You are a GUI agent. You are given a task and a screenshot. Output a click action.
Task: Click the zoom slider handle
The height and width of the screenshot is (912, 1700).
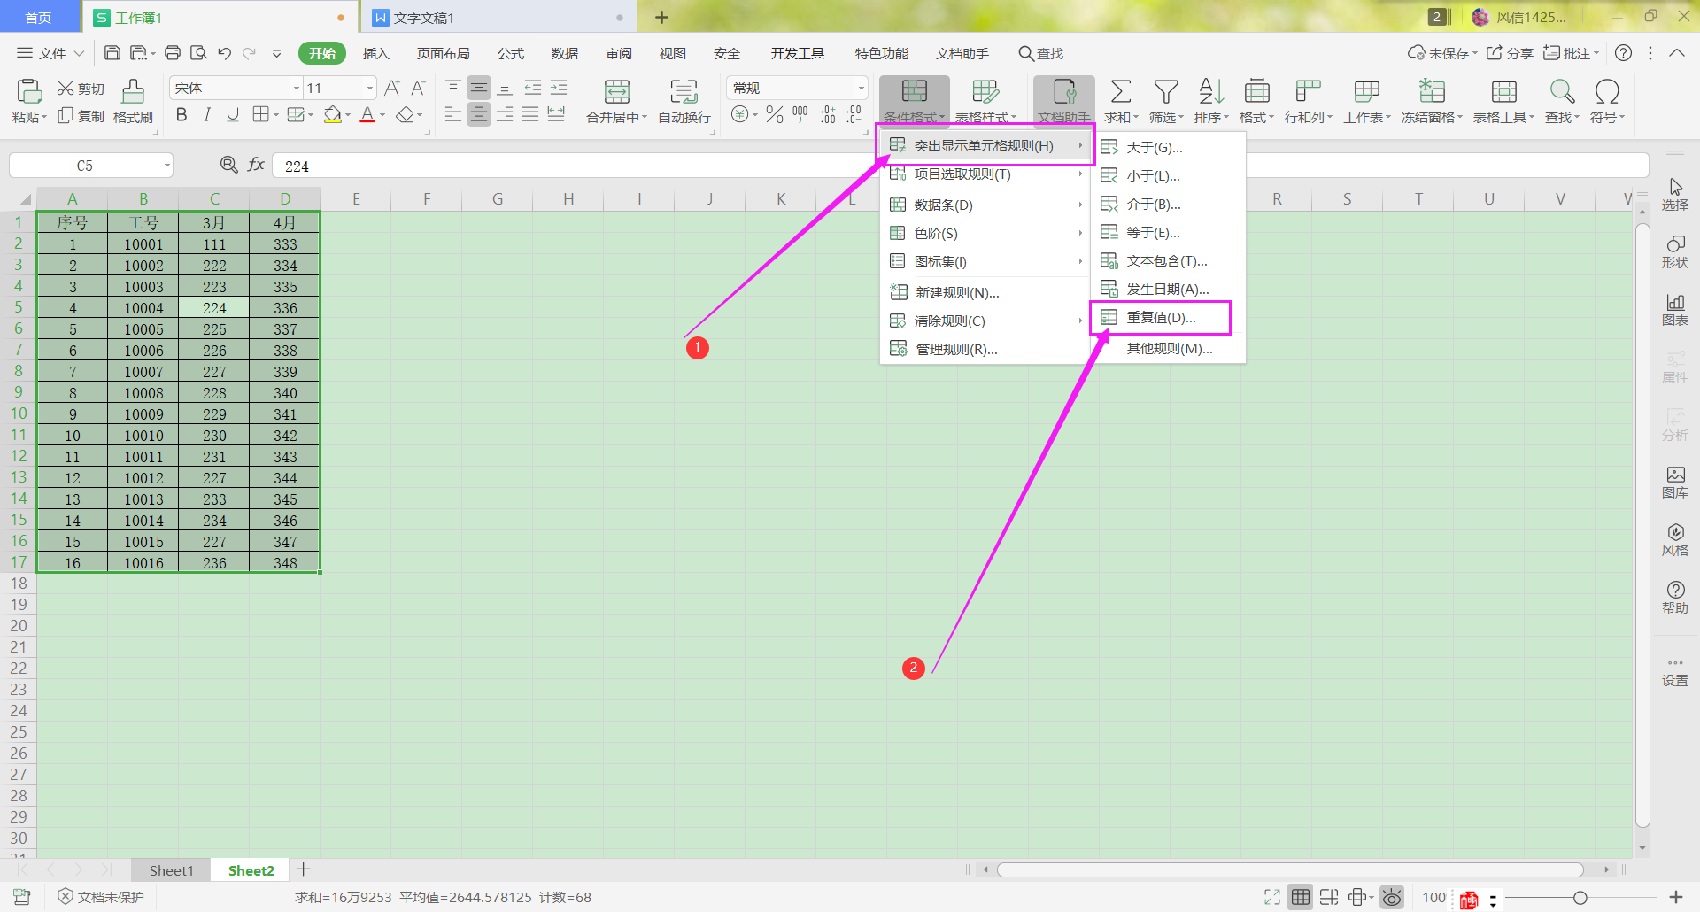click(1580, 898)
